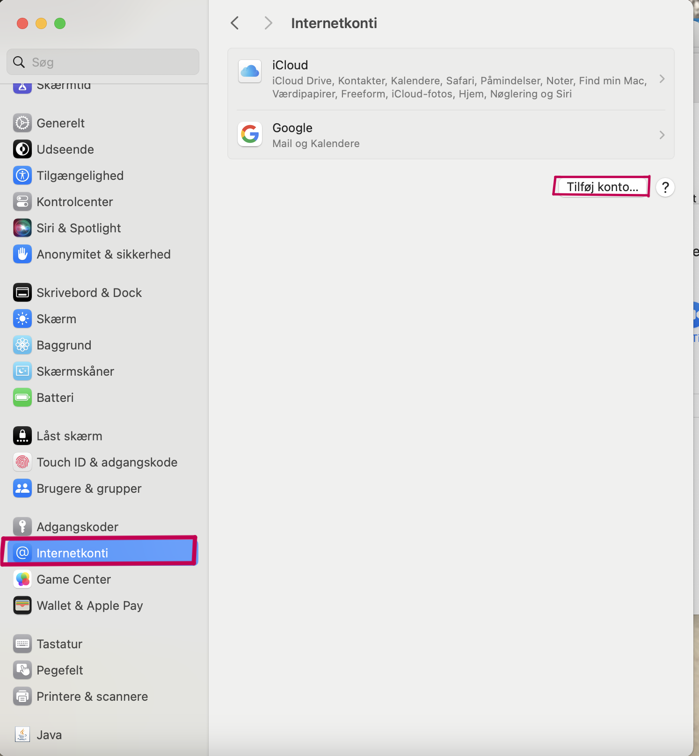Open the Skærm display icon
Screen dimensions: 699x756
22,319
